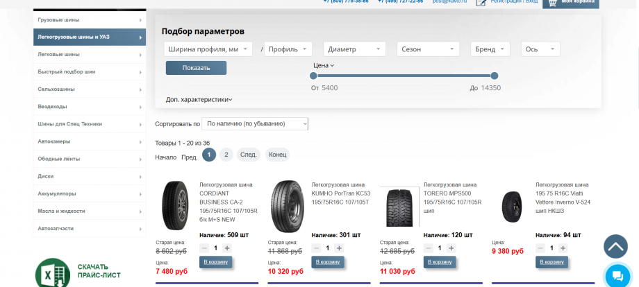Click the minimum price value 5400
639x287 pixels.
330,88
